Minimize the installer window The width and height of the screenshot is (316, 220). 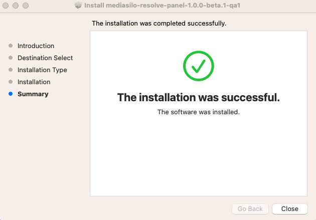pyautogui.click(x=15, y=5)
